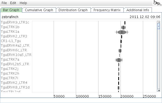Select the TguLTRK2j row label
Viewport: 162px width, 103px height.
click(10, 69)
